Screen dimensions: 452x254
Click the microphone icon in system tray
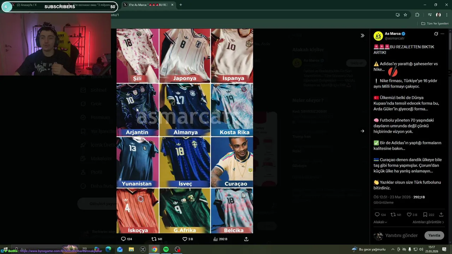coord(410,249)
